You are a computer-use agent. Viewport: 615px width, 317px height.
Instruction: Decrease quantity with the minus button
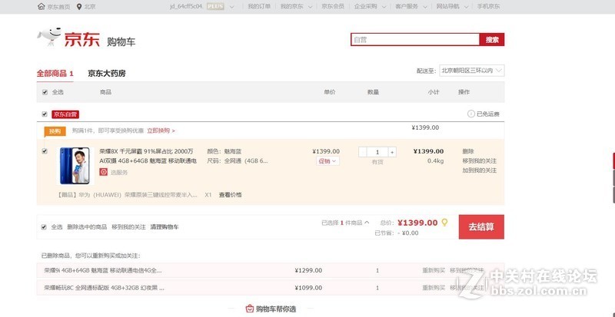click(363, 152)
